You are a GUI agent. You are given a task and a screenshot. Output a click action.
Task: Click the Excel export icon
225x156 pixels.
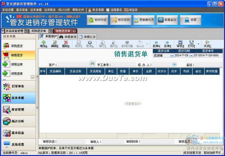140,44
